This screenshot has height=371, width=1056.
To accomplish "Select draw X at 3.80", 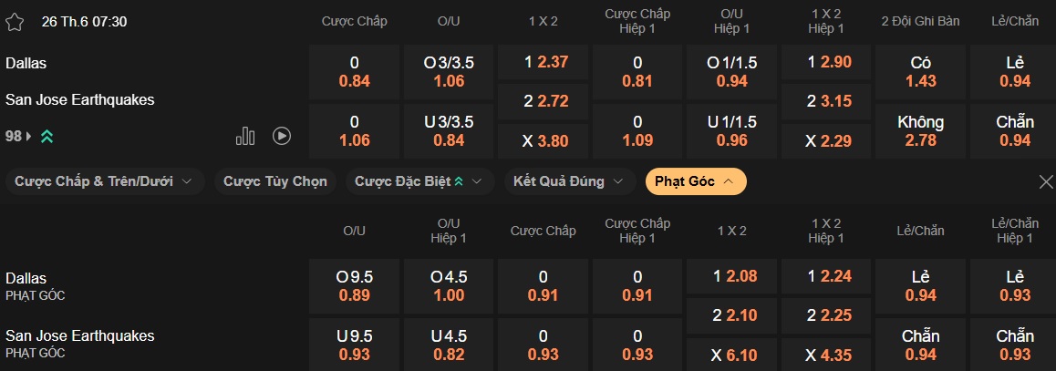I will pos(544,140).
